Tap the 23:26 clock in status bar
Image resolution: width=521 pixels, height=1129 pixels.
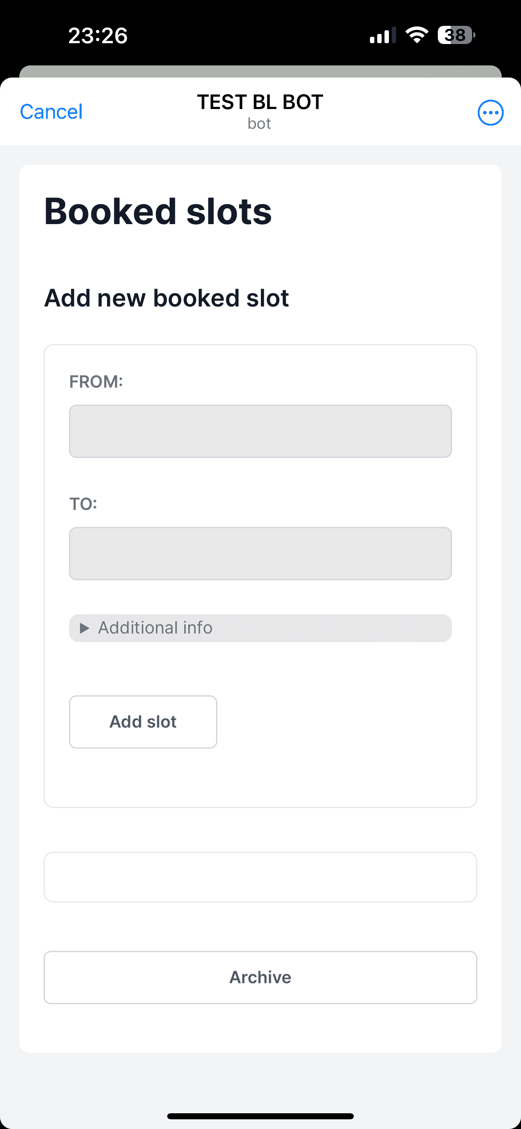98,36
